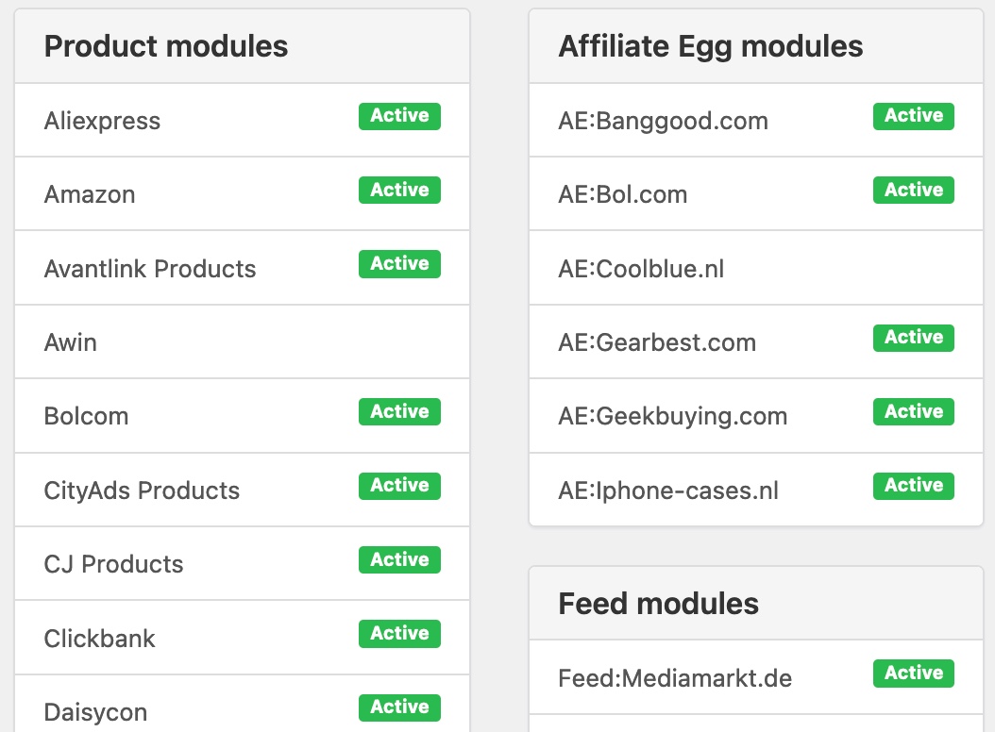Viewport: 995px width, 732px height.
Task: Open the Daisycon module
Action: (x=95, y=712)
